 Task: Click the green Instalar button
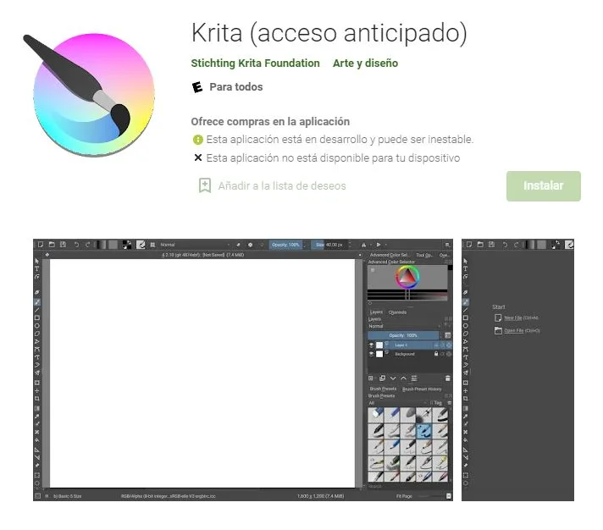tap(543, 186)
